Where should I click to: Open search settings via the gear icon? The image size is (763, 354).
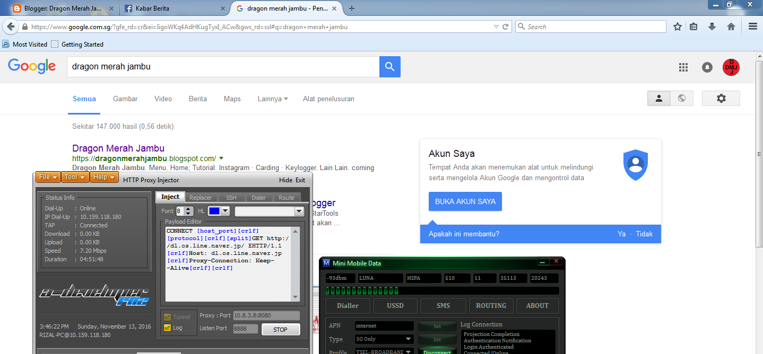(x=721, y=98)
